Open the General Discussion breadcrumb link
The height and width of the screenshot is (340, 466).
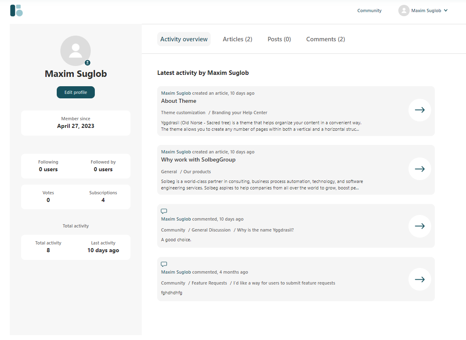pos(211,230)
